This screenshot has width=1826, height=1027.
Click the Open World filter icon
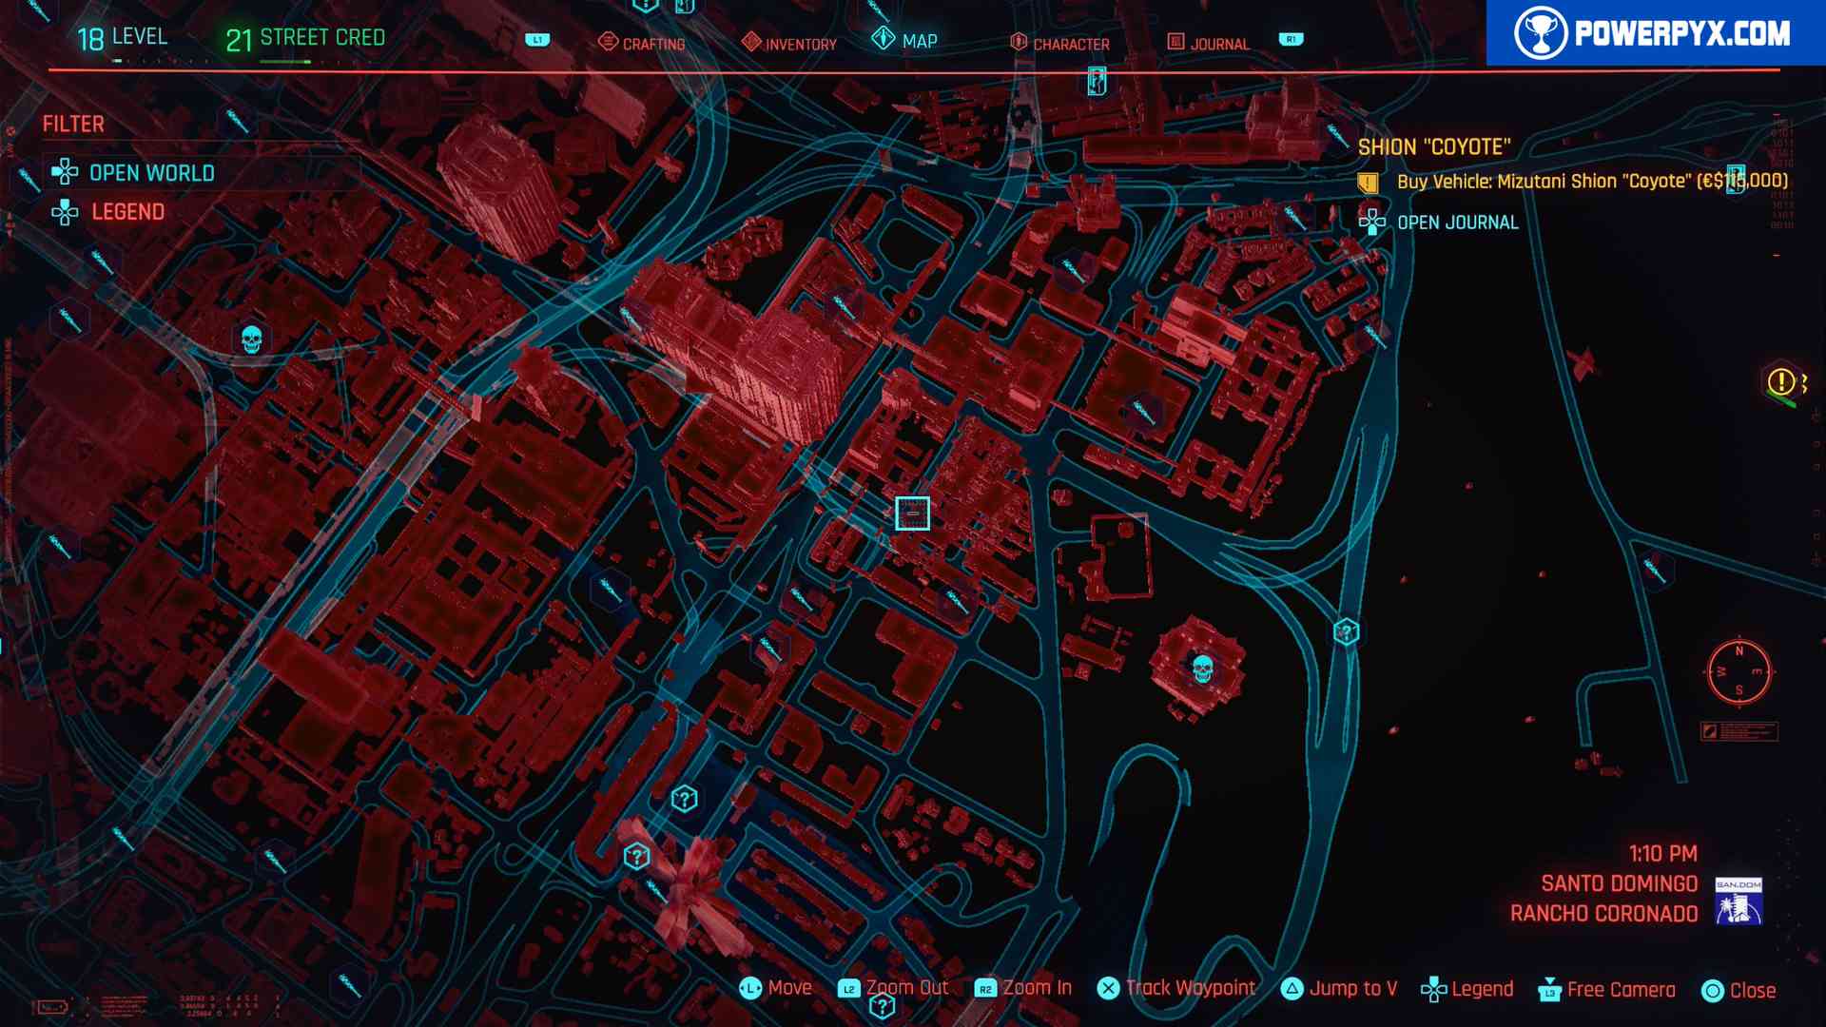pos(66,172)
